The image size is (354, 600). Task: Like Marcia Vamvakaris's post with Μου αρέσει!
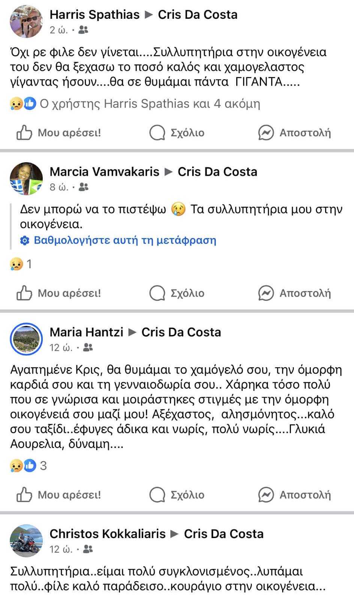(x=59, y=293)
